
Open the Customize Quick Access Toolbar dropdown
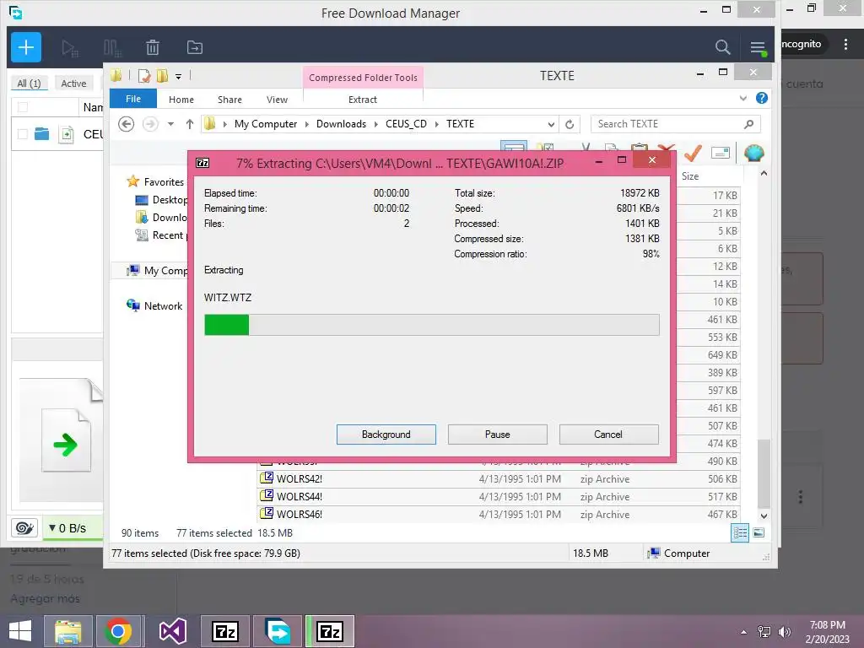point(179,77)
